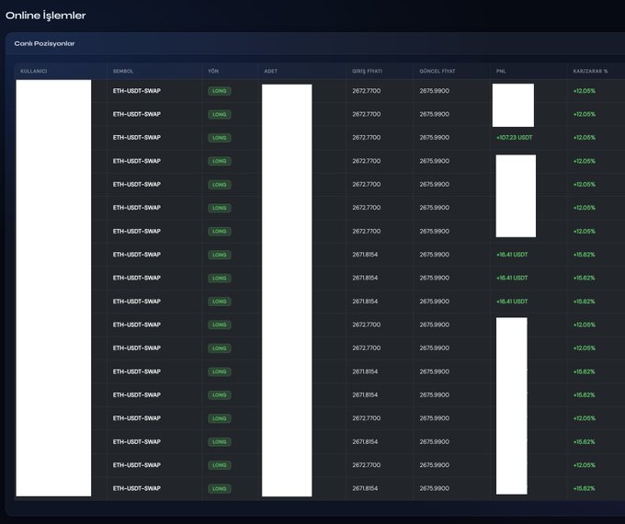Click the YÖN column header

213,71
